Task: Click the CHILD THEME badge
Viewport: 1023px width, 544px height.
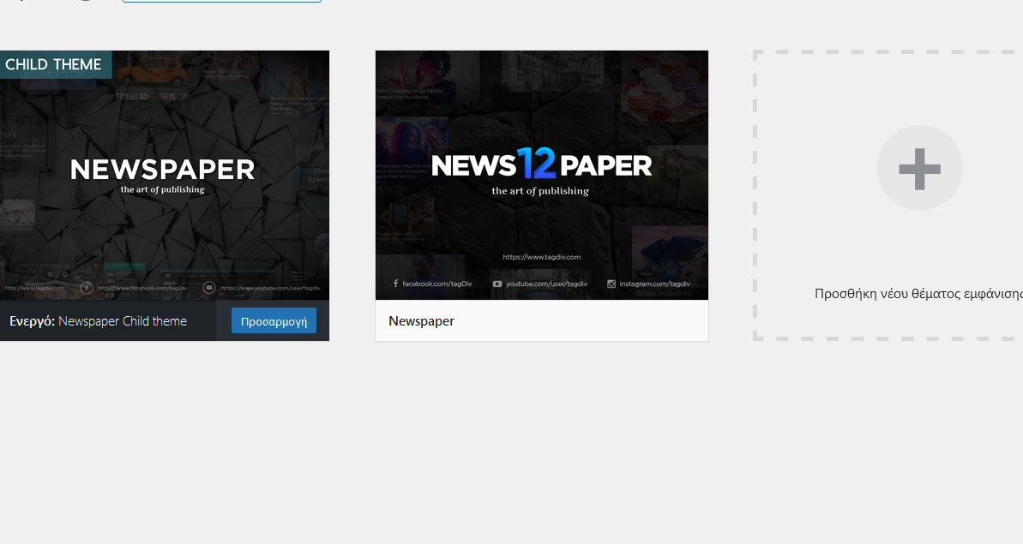Action: point(56,64)
